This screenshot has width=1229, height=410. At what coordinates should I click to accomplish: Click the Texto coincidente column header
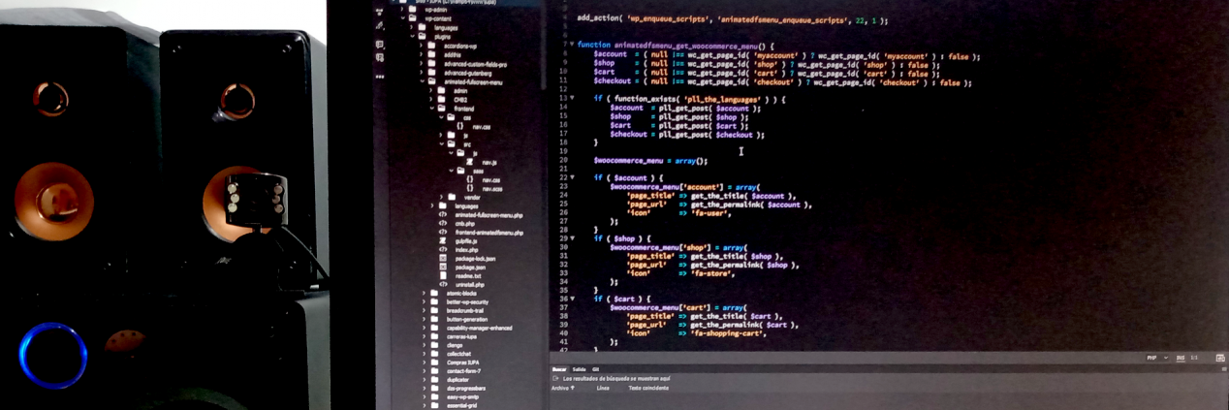[x=647, y=387]
